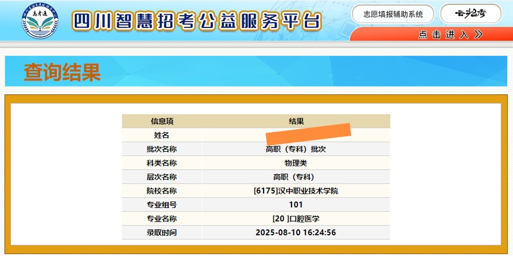This screenshot has width=513, height=256.
Task: Click the 结果 column header
Action: pyautogui.click(x=296, y=121)
